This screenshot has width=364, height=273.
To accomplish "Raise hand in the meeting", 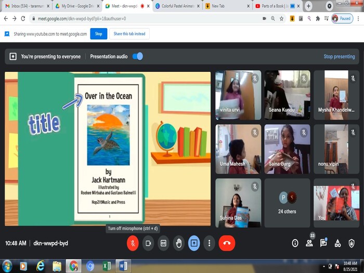I will [x=179, y=243].
